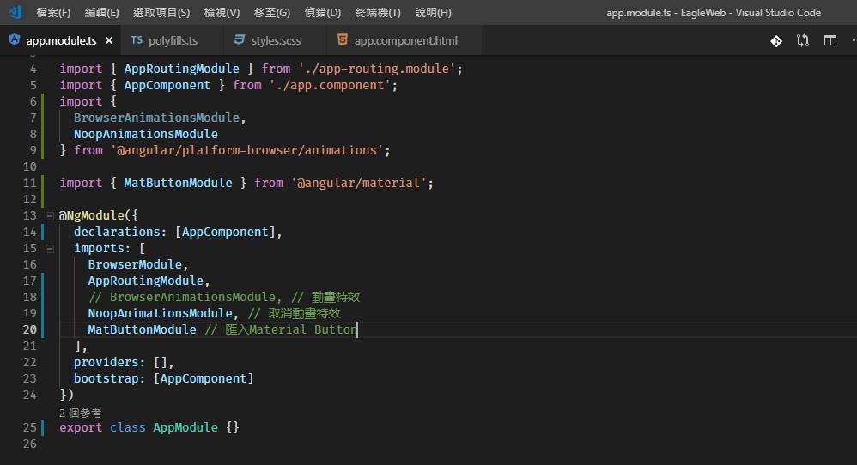Click AppComponent on the line 5 import

point(167,85)
